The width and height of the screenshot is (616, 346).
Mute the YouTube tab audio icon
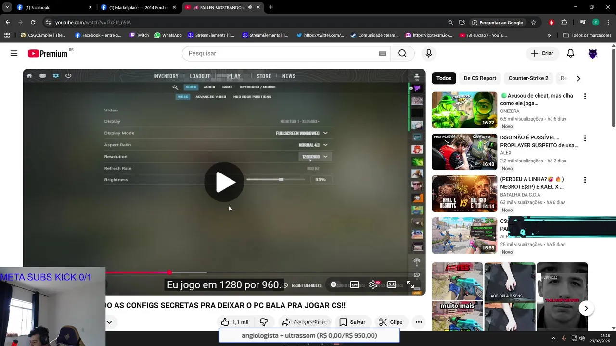(x=250, y=7)
